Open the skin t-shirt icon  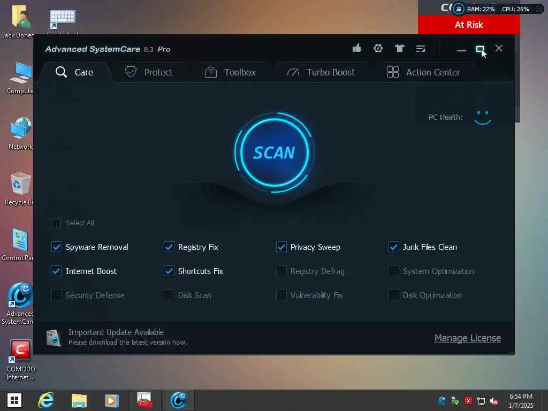399,48
